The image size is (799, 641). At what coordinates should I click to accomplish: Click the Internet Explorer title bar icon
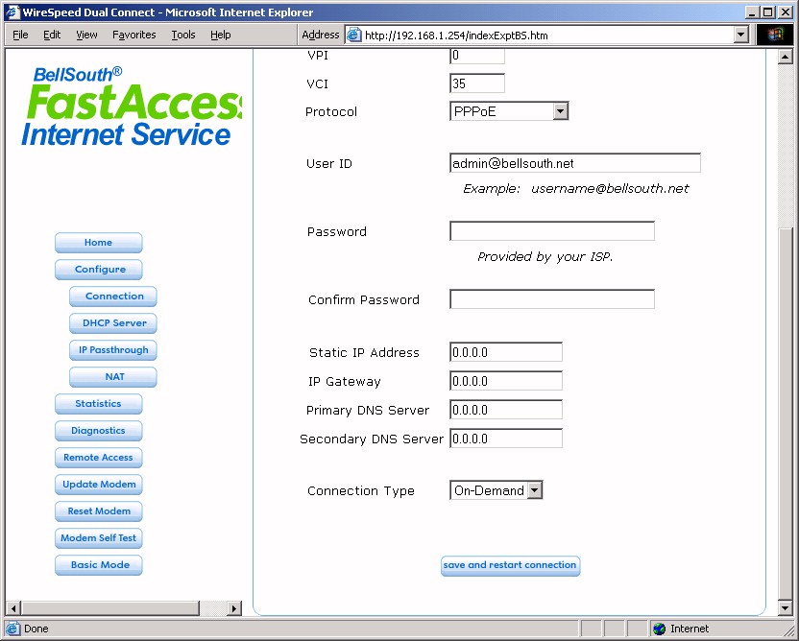click(x=12, y=12)
